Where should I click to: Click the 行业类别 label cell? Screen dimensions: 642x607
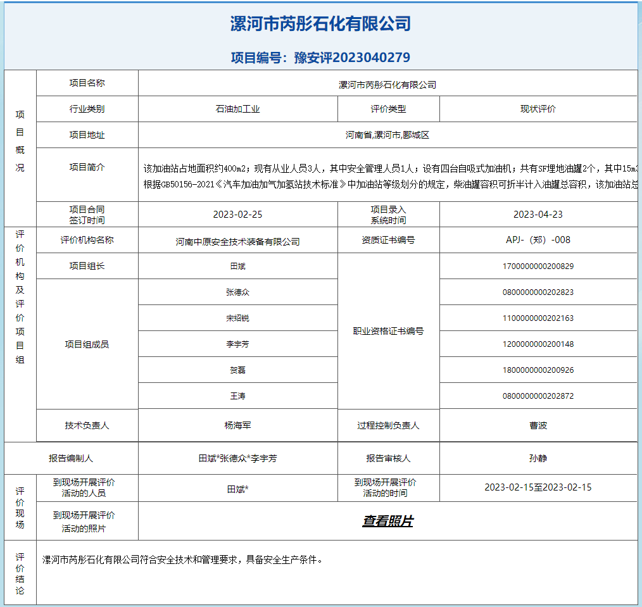pyautogui.click(x=87, y=109)
